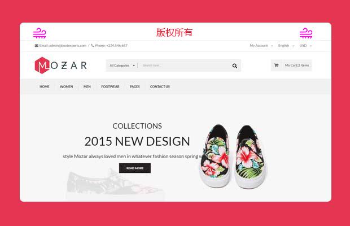
Task: Open the WOMEN menu item
Action: click(x=66, y=86)
